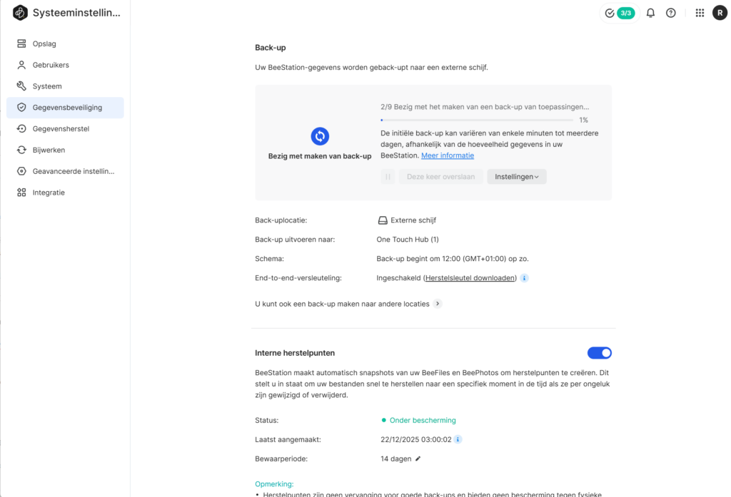Image resolution: width=731 pixels, height=497 pixels.
Task: Open Opslag in the sidebar
Action: 44,43
